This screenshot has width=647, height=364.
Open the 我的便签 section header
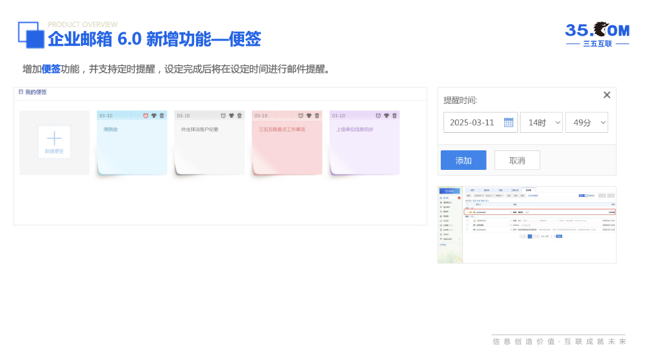(x=33, y=92)
